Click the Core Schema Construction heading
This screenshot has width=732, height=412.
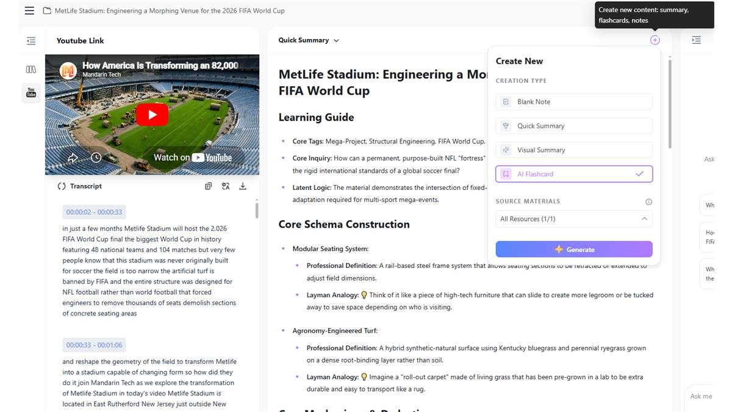344,224
